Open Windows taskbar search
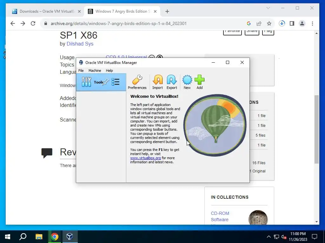 pyautogui.click(x=23, y=237)
